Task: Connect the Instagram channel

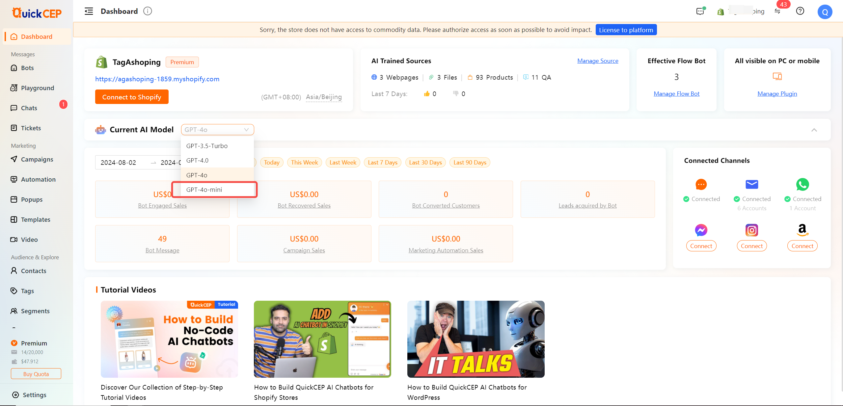Action: click(752, 246)
